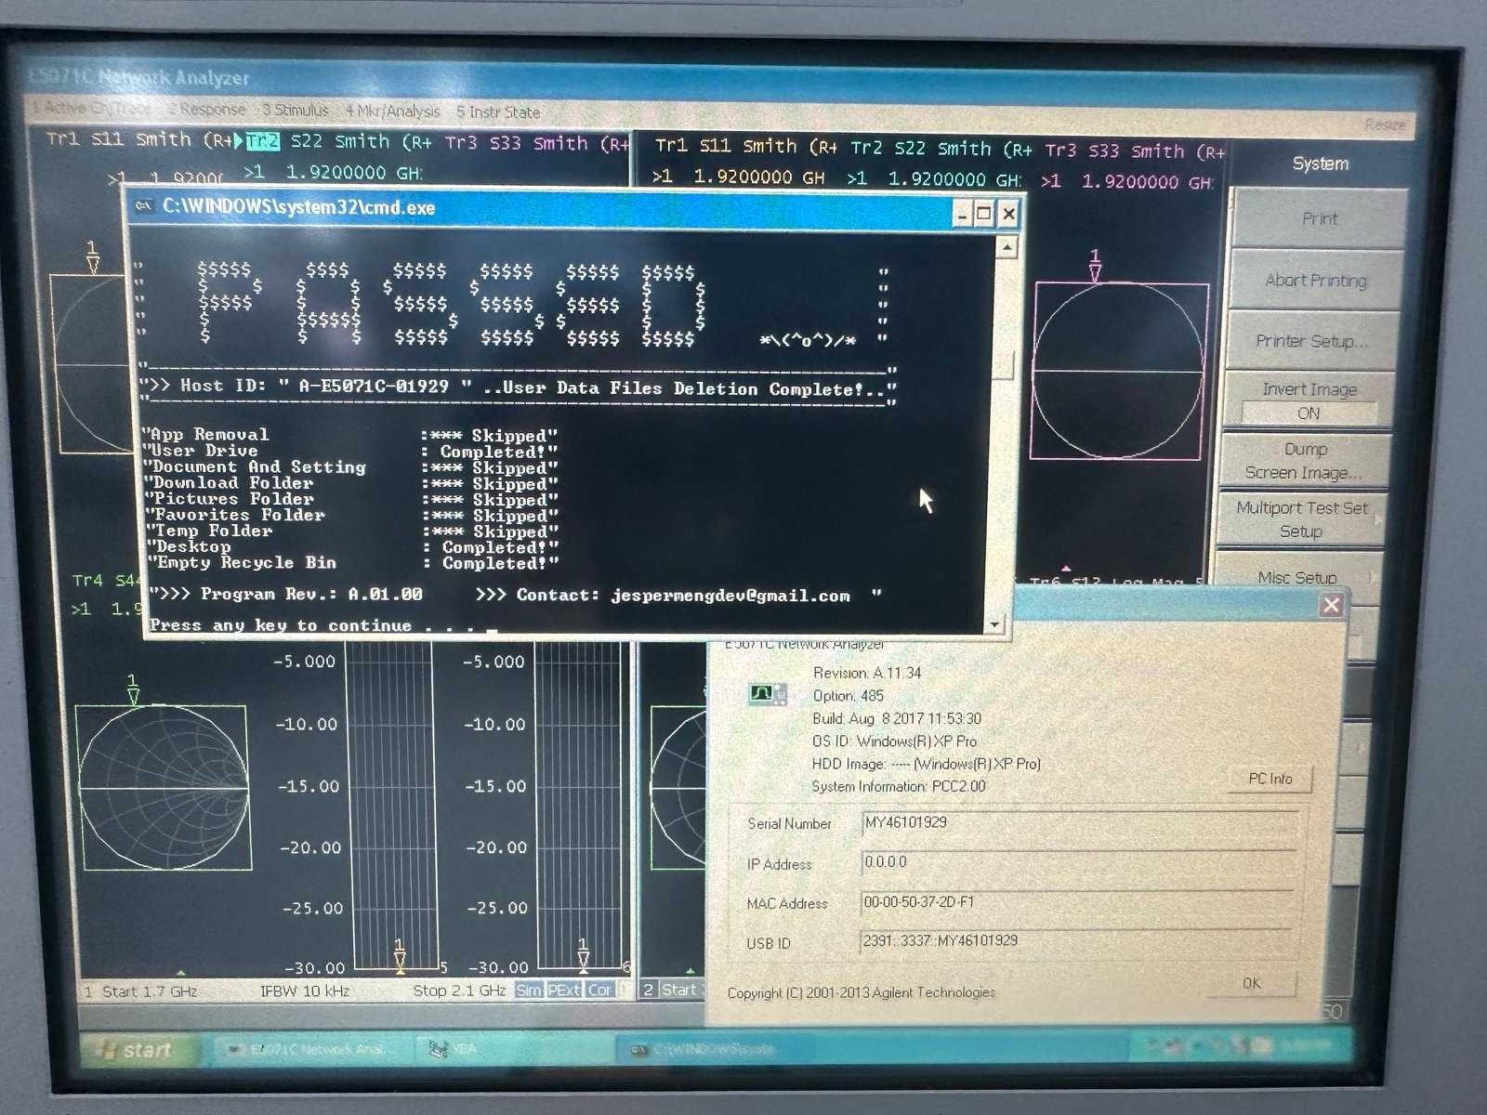Image resolution: width=1487 pixels, height=1115 pixels.
Task: Expand Misc Setup softkey
Action: [1296, 577]
